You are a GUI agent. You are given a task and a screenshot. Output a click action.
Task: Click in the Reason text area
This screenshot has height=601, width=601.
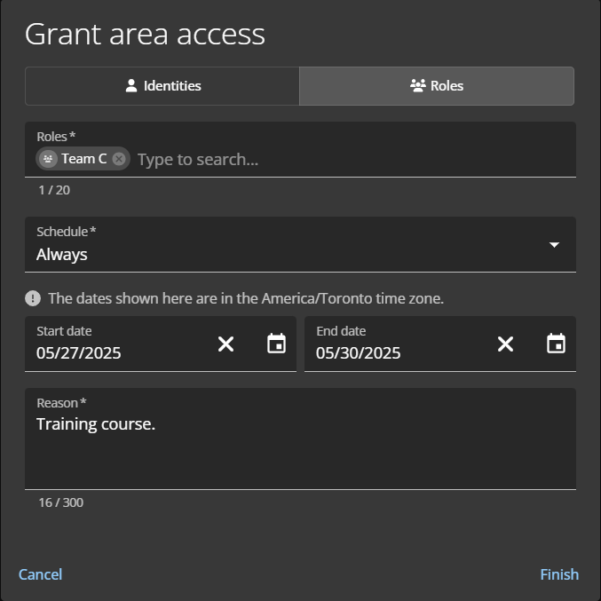click(x=300, y=448)
